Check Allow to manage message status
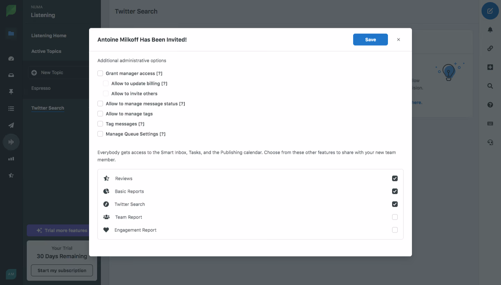 pos(100,104)
